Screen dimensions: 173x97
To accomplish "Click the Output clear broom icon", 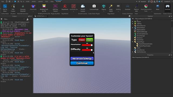I will tap(28, 19).
